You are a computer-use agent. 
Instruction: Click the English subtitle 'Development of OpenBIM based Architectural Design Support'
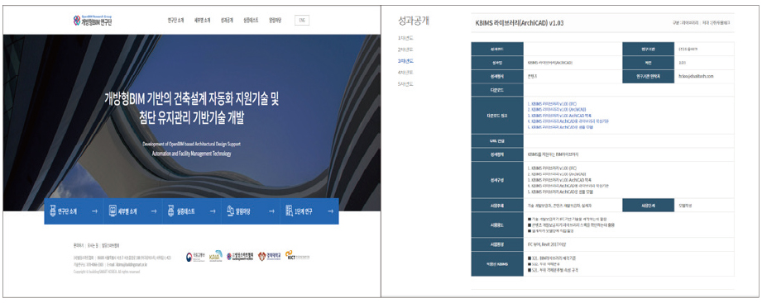[x=191, y=144]
